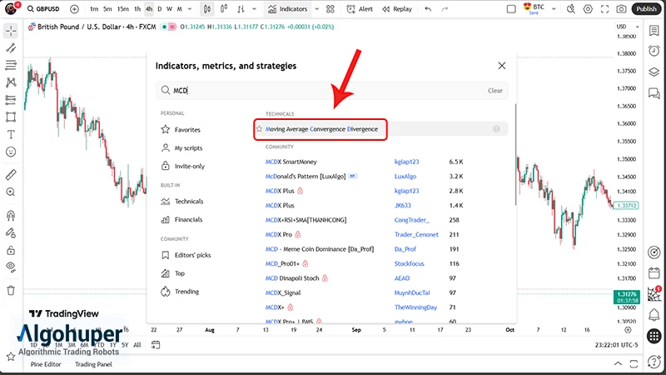Take a chart snapshot with camera icon
The height and width of the screenshot is (375, 666).
(x=621, y=9)
